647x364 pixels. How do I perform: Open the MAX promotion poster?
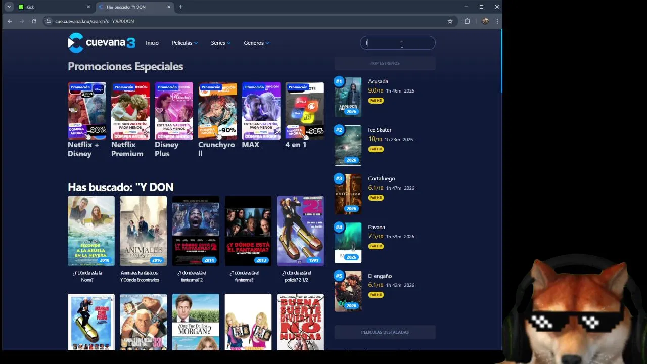[x=261, y=111]
